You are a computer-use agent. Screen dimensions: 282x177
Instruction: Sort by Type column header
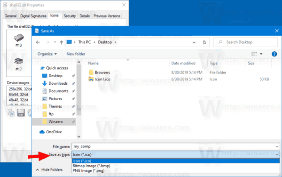click(x=213, y=63)
